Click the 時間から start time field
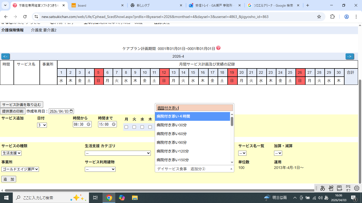362x203 pixels. [82, 124]
